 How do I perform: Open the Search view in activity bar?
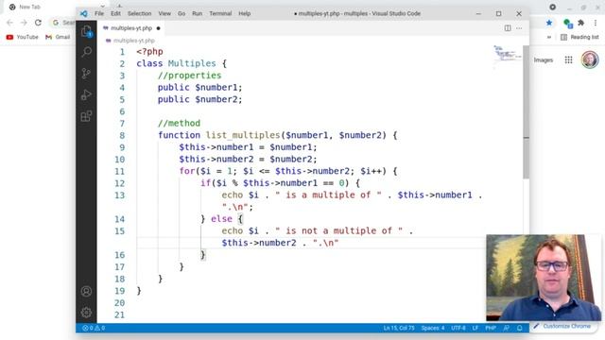86,52
